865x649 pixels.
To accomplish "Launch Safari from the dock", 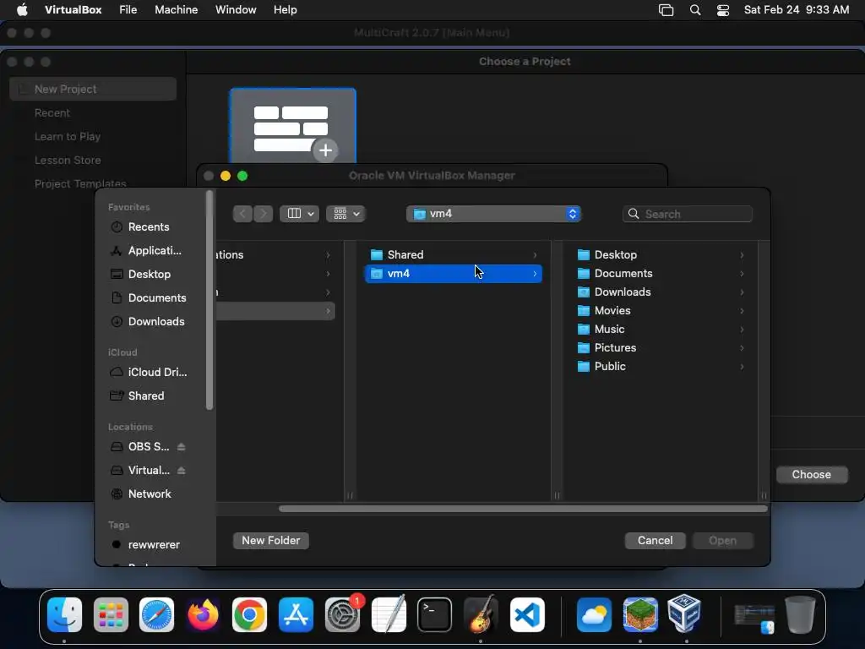I will tap(156, 614).
